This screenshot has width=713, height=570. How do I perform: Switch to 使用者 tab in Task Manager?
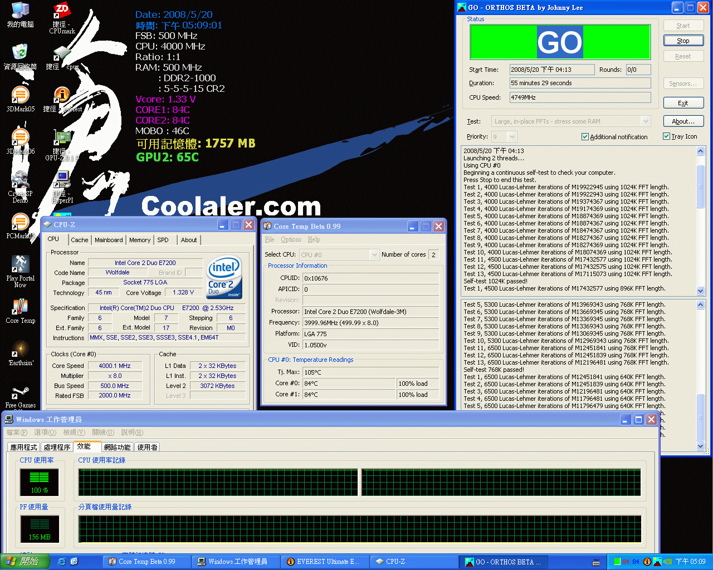click(x=147, y=447)
